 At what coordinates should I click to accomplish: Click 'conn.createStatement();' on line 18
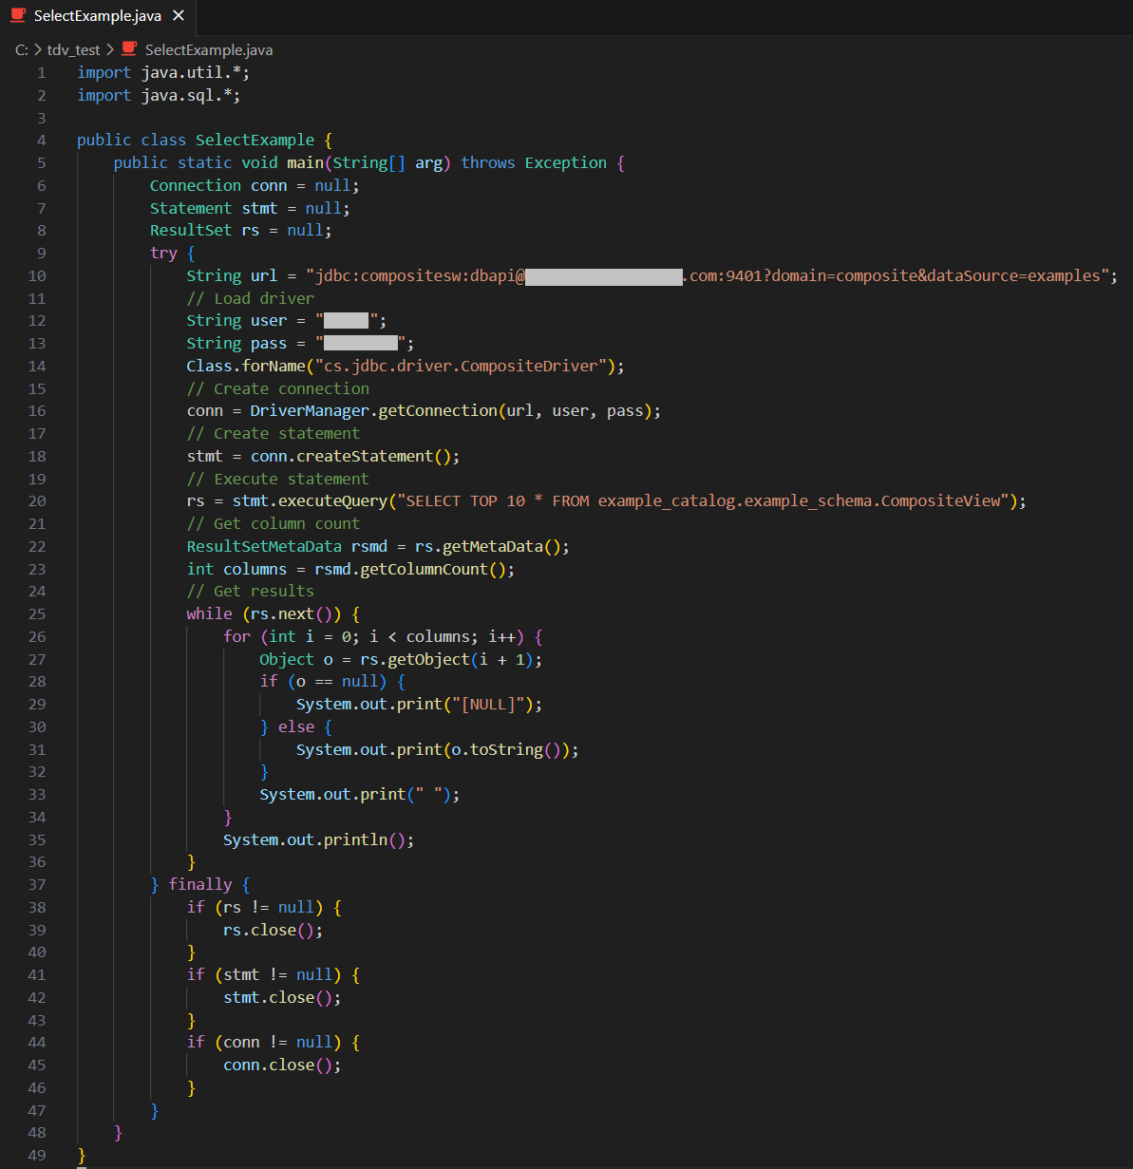[355, 456]
